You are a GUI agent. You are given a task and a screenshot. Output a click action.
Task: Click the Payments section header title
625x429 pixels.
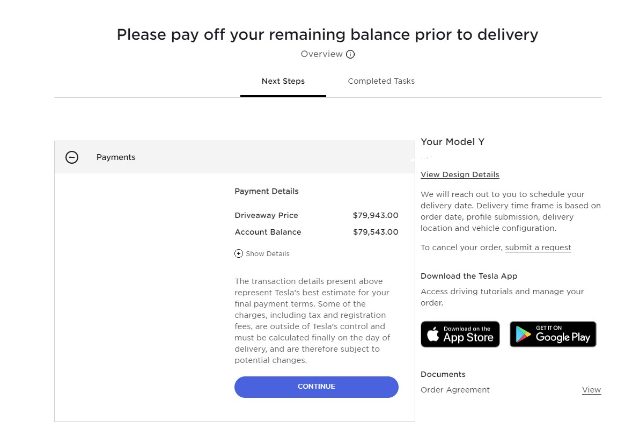(x=115, y=157)
